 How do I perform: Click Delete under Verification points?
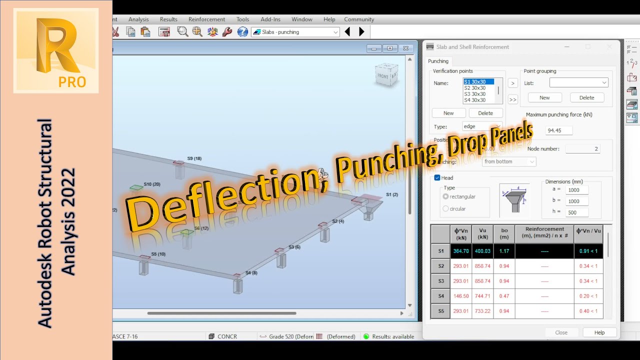(x=485, y=113)
